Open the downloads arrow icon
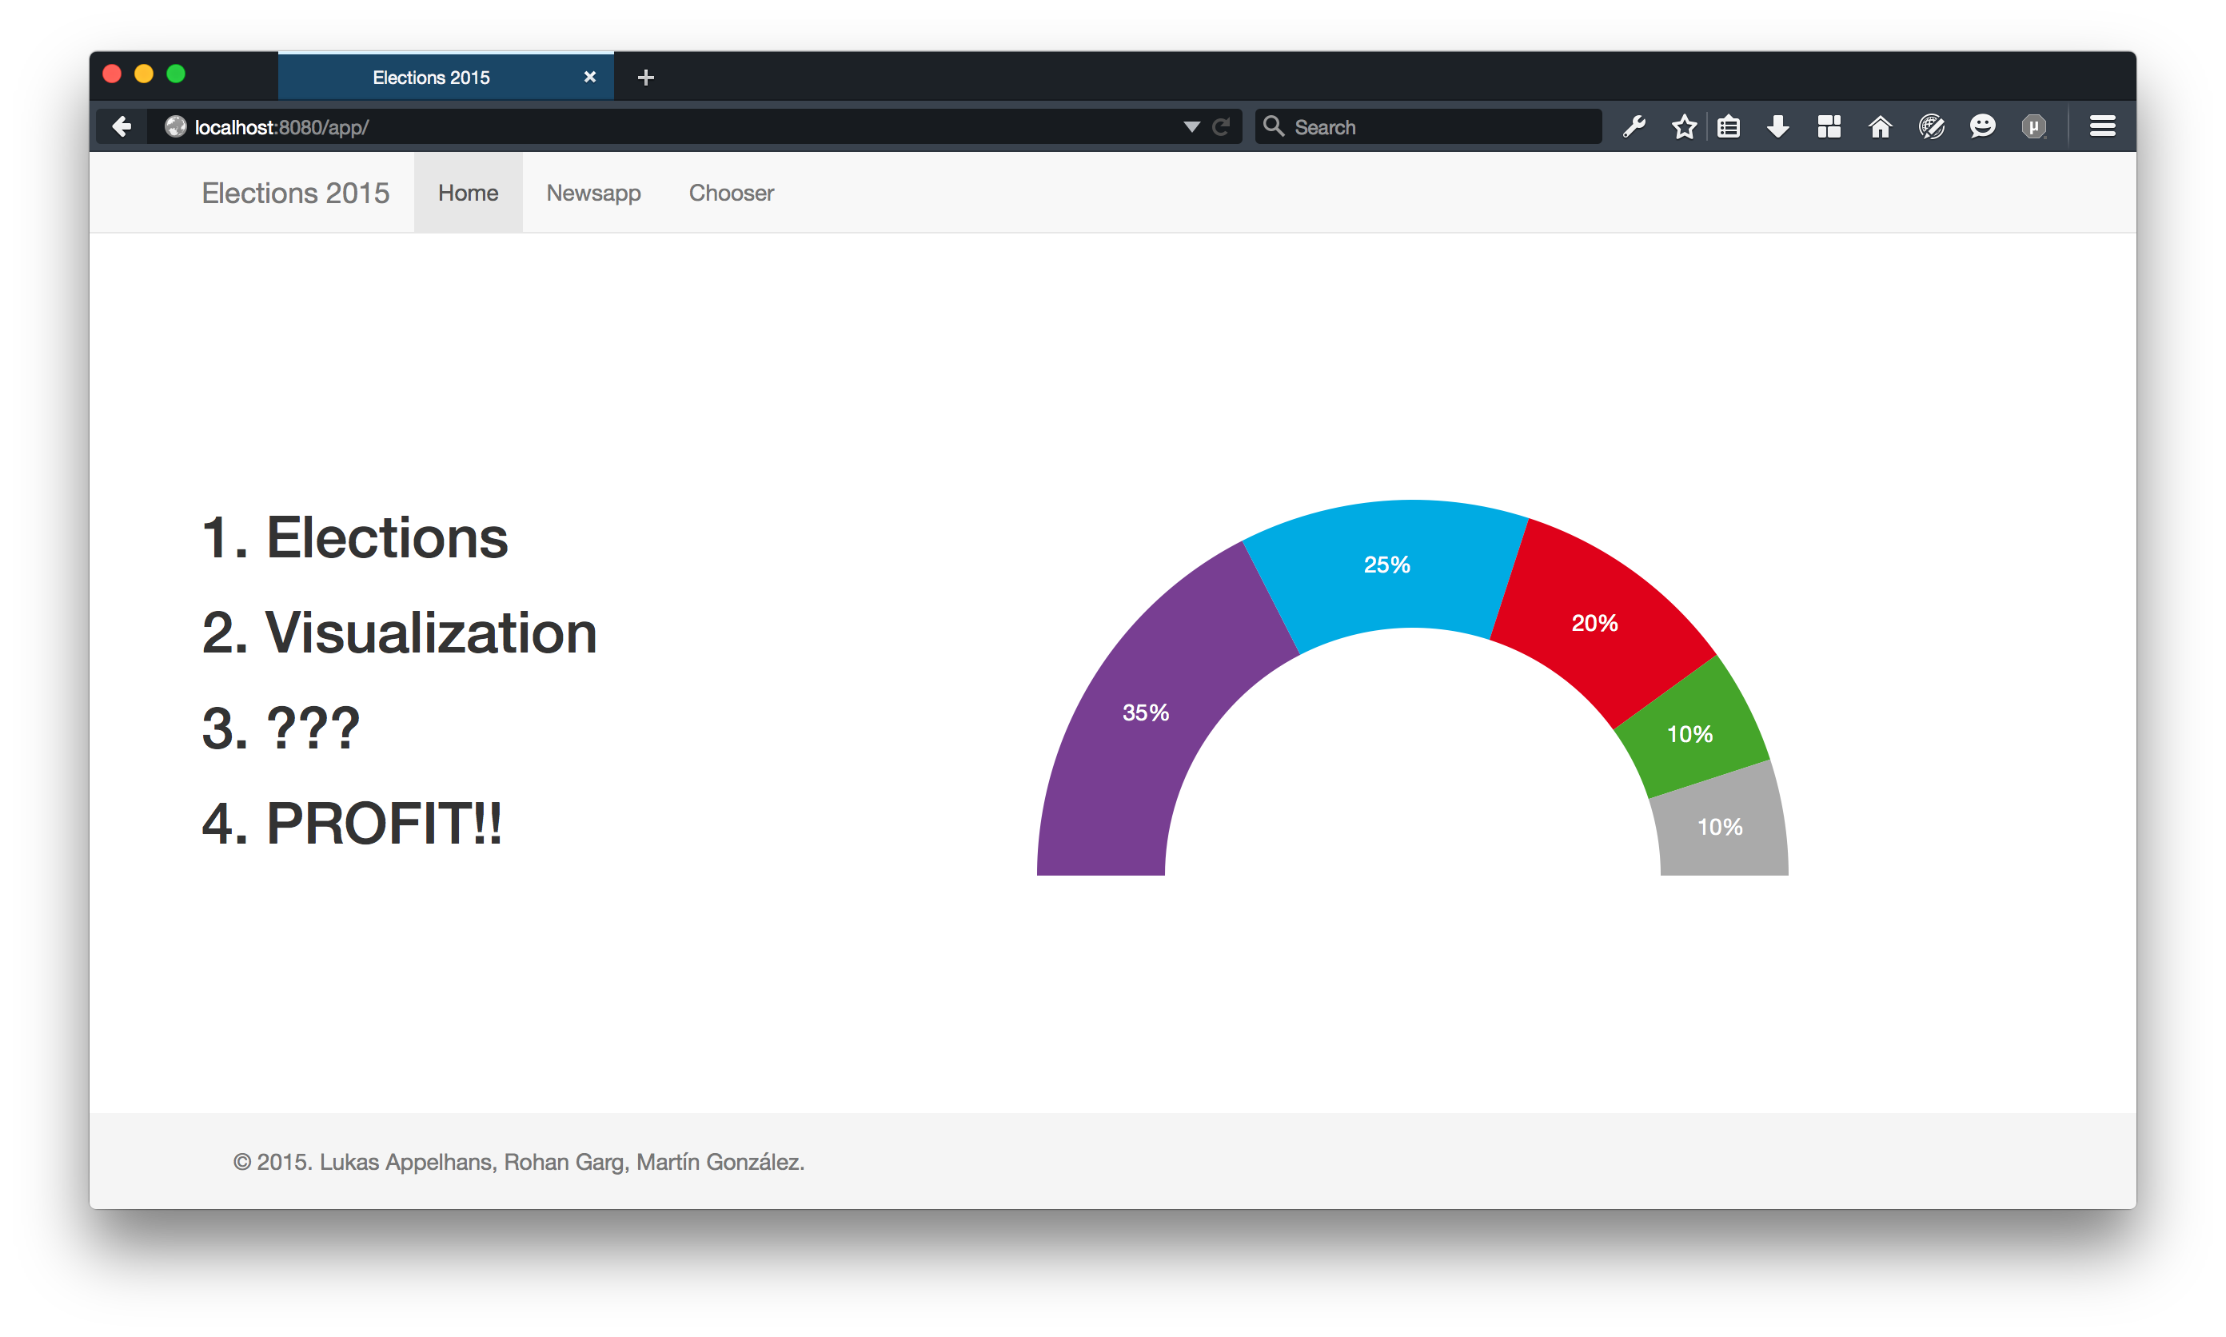The width and height of the screenshot is (2226, 1337). click(1777, 127)
